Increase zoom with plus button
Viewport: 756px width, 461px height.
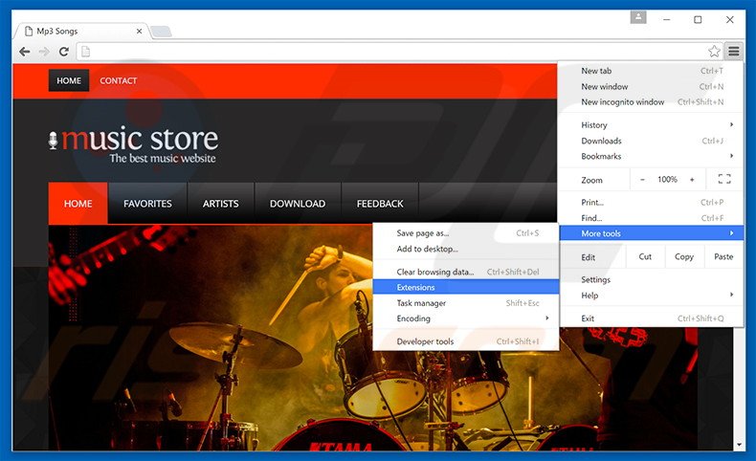pos(692,180)
